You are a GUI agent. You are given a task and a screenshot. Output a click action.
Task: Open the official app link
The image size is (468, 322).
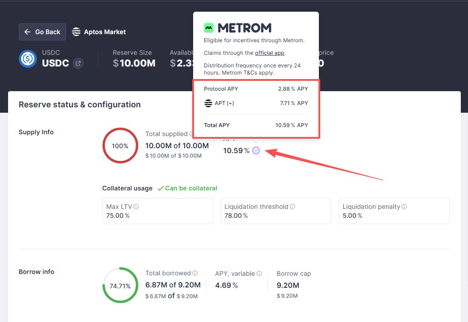(x=269, y=53)
